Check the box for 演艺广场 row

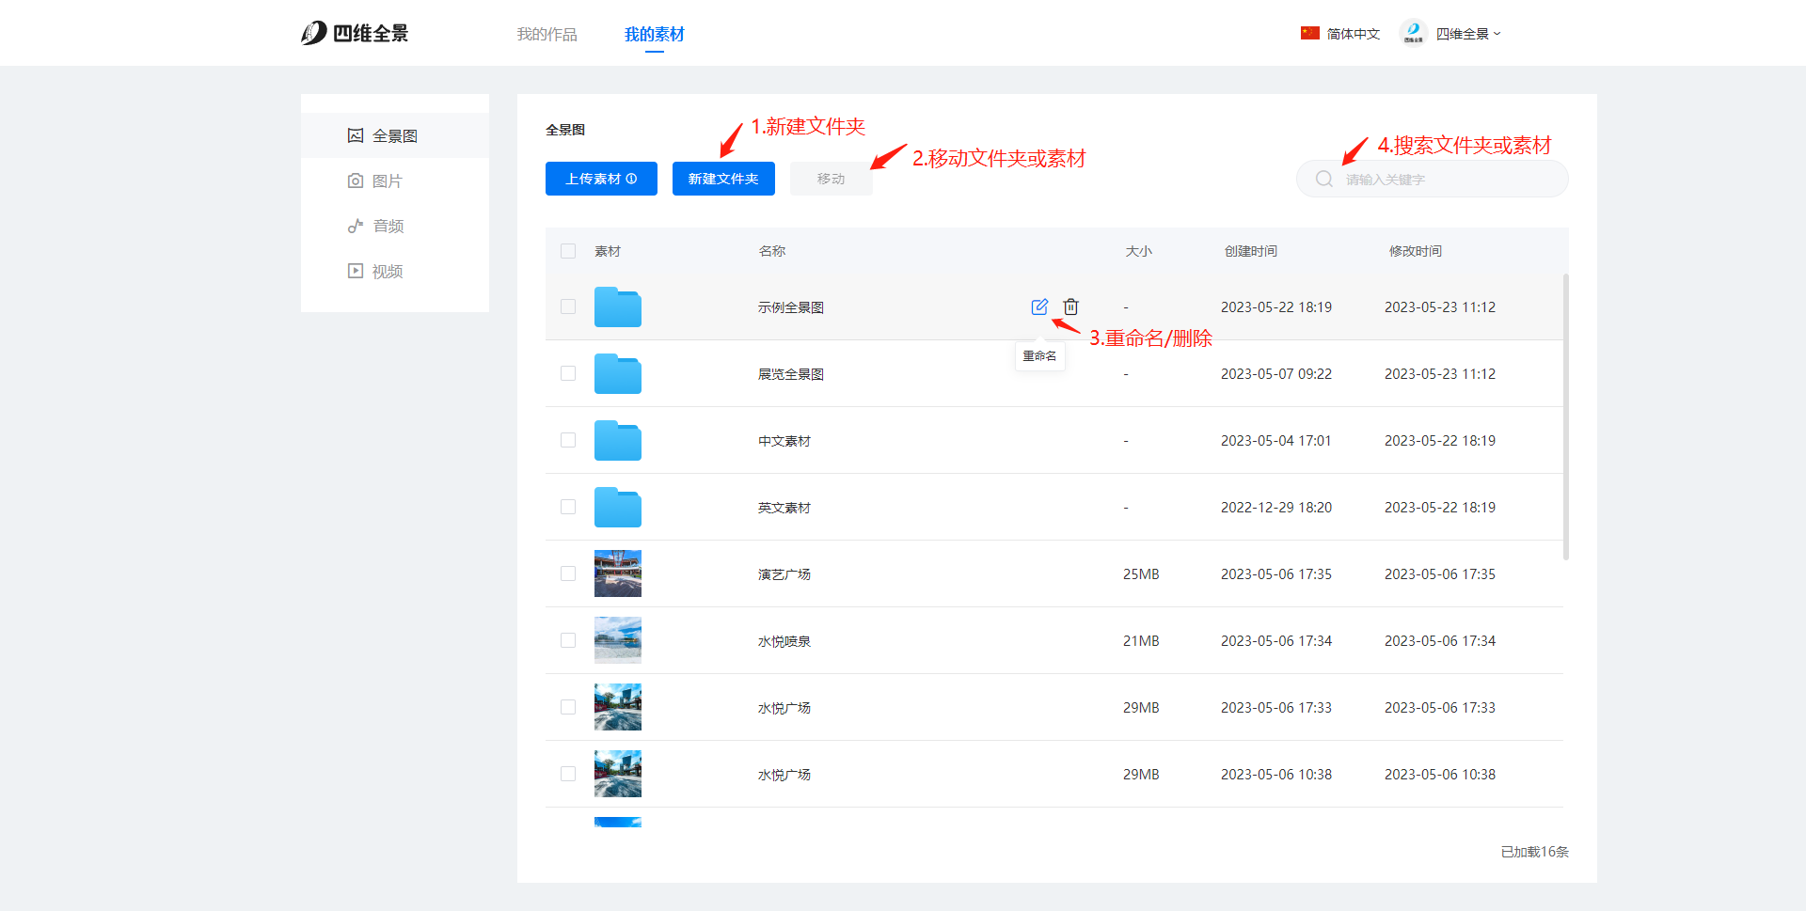click(568, 573)
